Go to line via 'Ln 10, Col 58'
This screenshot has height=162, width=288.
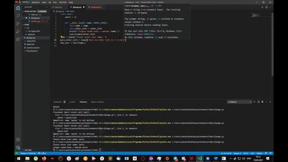coord(226,153)
